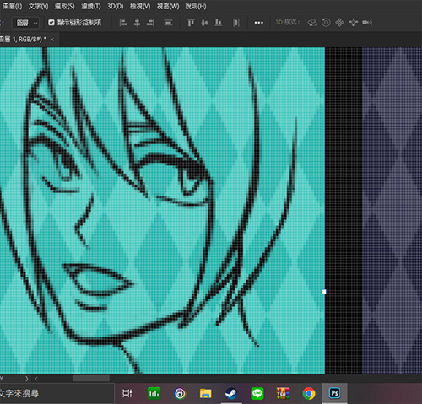Launch Ubisoft Connect from taskbar
This screenshot has height=404, width=422.
click(x=180, y=393)
